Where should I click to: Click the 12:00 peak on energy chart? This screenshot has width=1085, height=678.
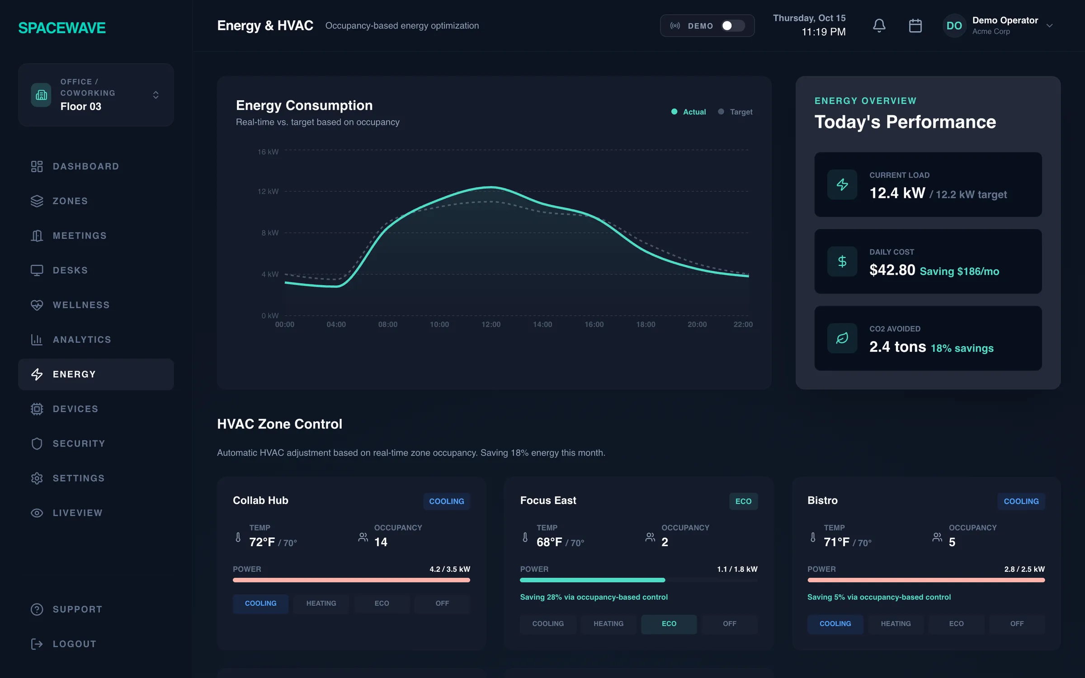[491, 187]
